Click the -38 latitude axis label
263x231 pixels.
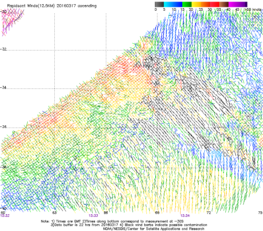(3, 167)
